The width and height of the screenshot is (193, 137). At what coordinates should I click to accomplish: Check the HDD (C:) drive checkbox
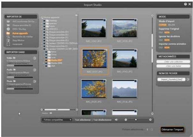click(x=44, y=29)
